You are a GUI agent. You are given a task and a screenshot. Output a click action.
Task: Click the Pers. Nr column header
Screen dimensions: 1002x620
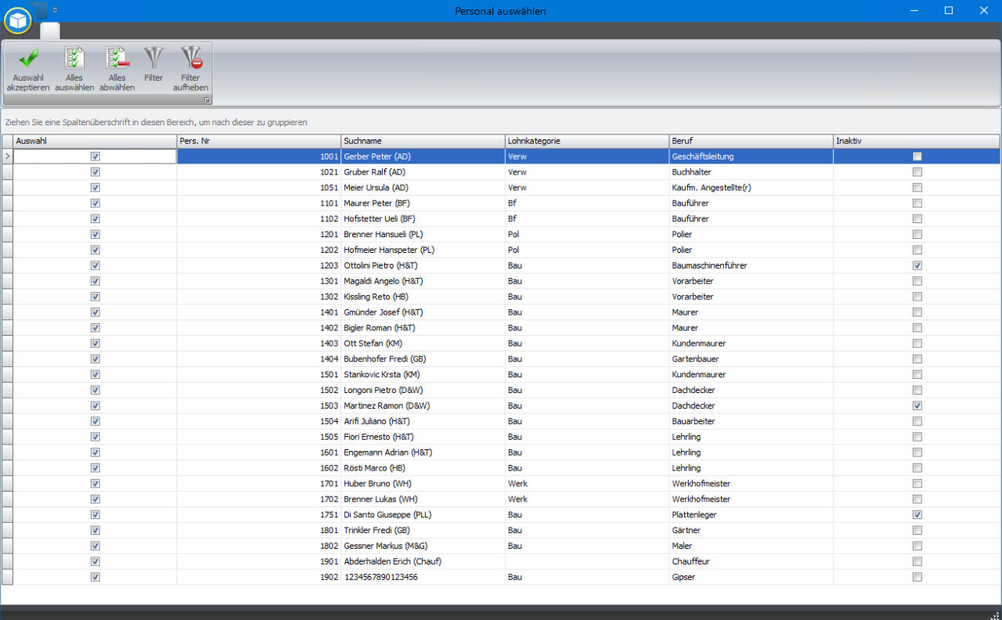click(258, 141)
